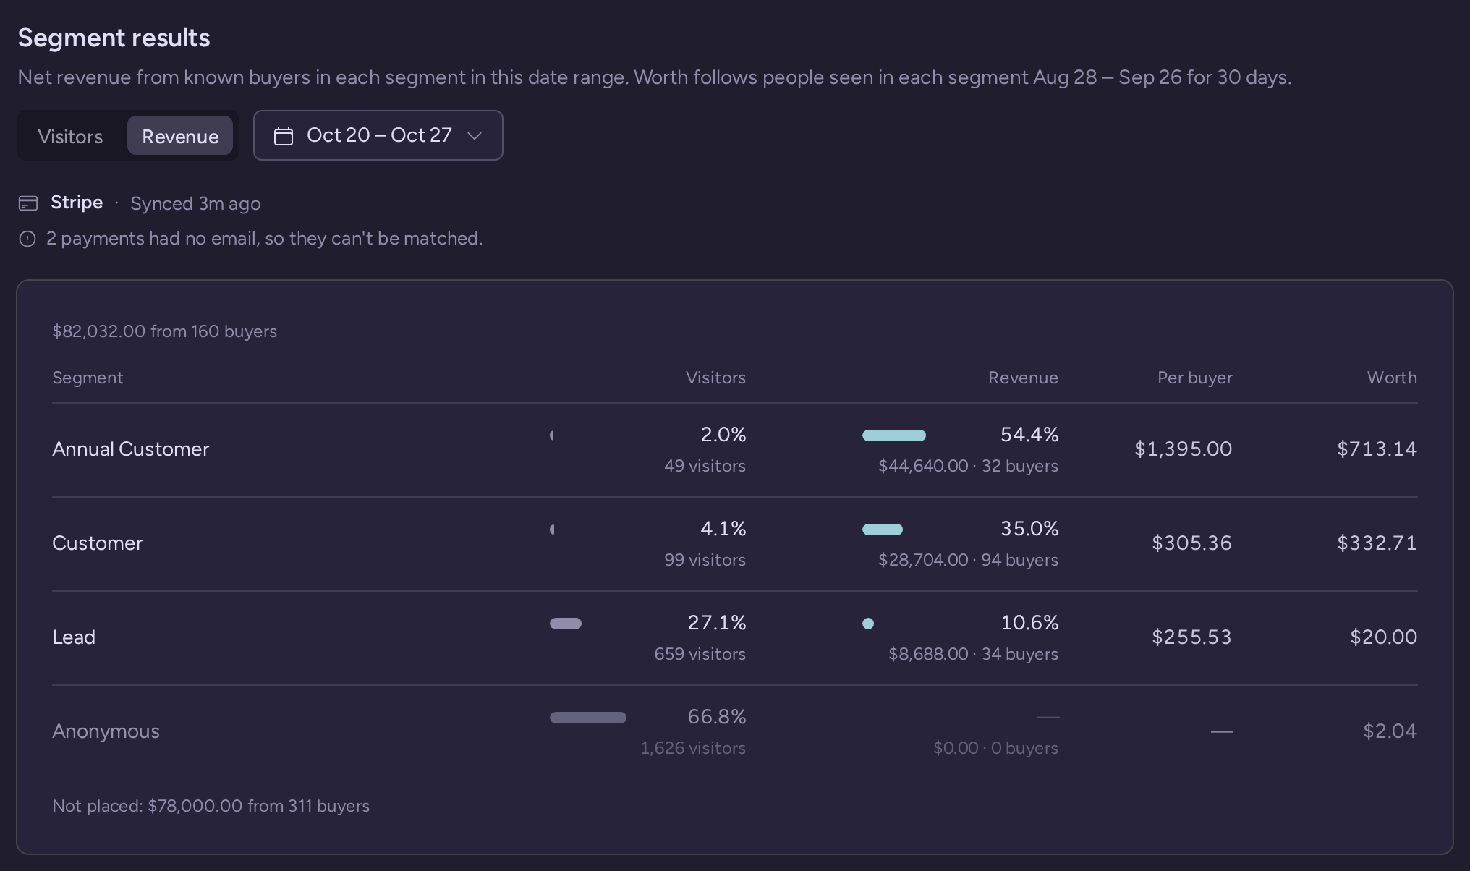Click the Per buyer column header
The width and height of the screenshot is (1470, 871).
[1194, 378]
